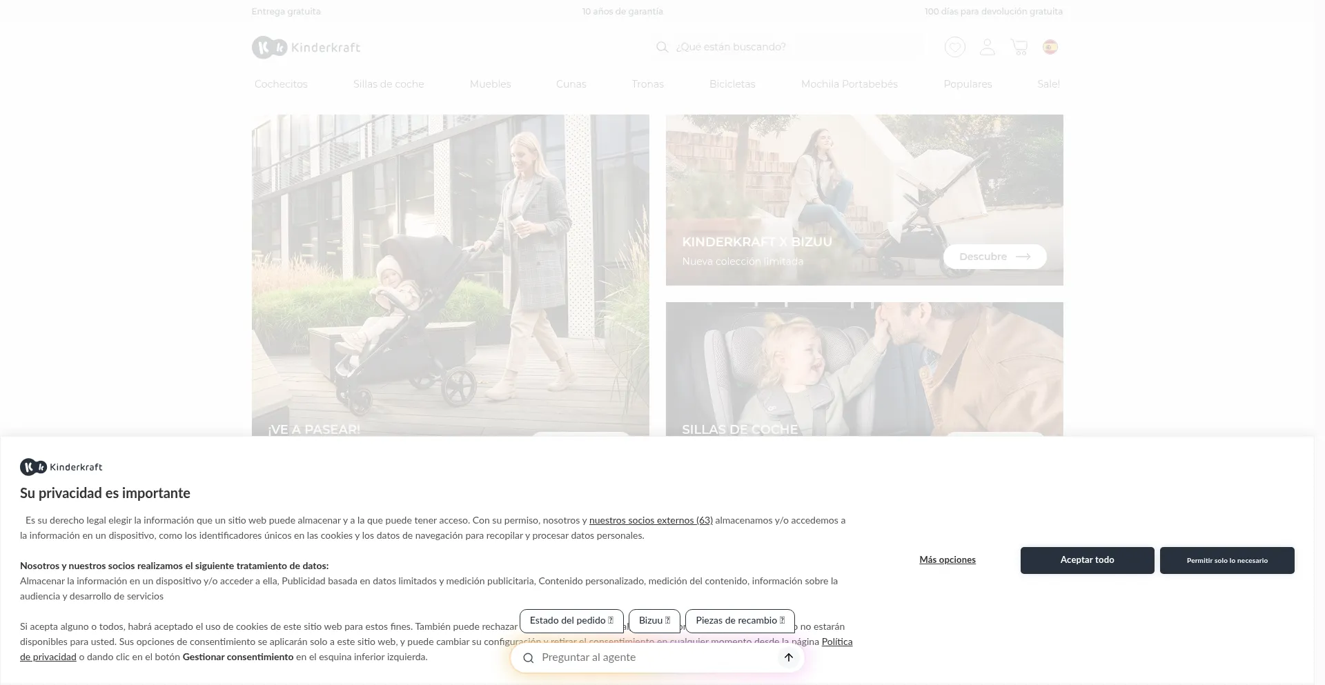This screenshot has height=685, width=1325.
Task: Click Aceptar todo button
Action: pyautogui.click(x=1087, y=560)
